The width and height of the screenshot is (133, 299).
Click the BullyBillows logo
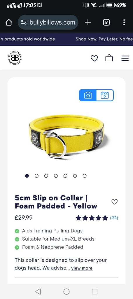pyautogui.click(x=15, y=58)
